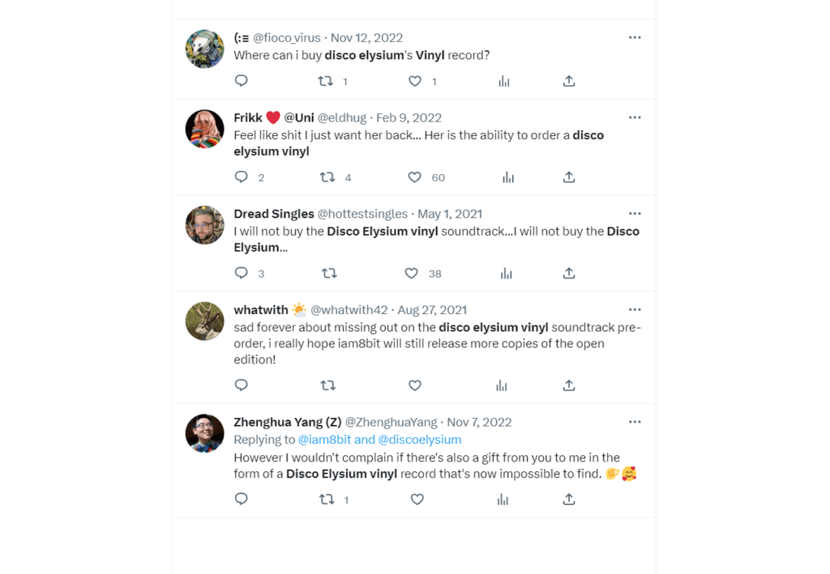Open the @discoelysium mention link
Image resolution: width=830 pixels, height=574 pixels.
[420, 440]
